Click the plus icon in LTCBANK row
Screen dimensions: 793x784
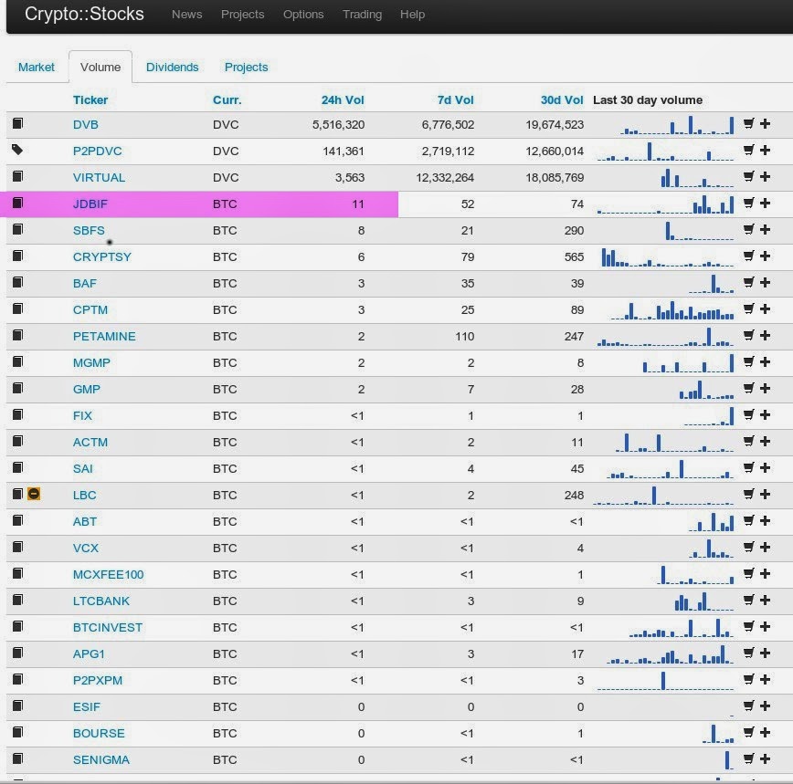pyautogui.click(x=766, y=601)
